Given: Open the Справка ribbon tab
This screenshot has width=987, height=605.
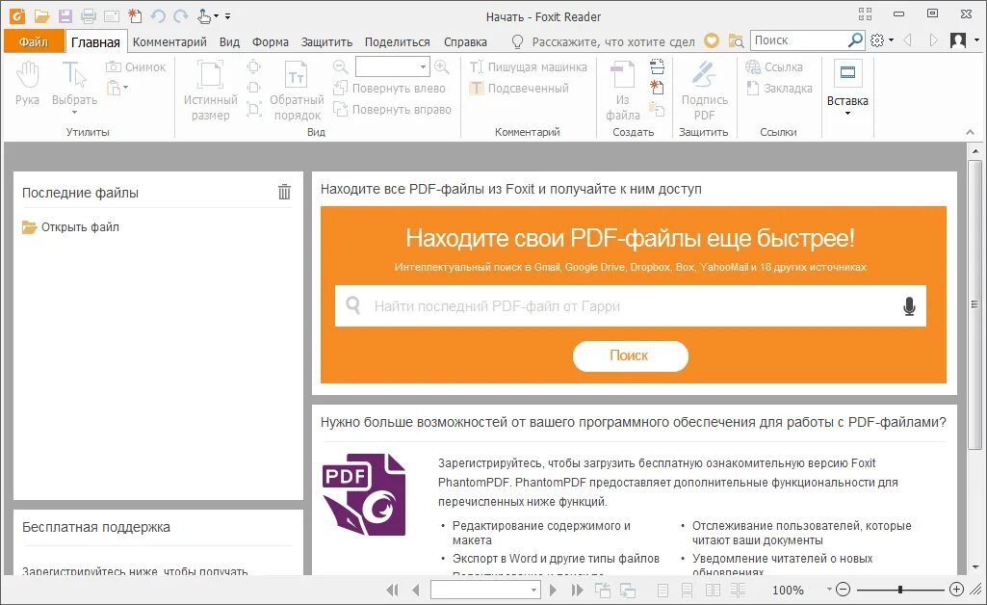Looking at the screenshot, I should click(465, 41).
